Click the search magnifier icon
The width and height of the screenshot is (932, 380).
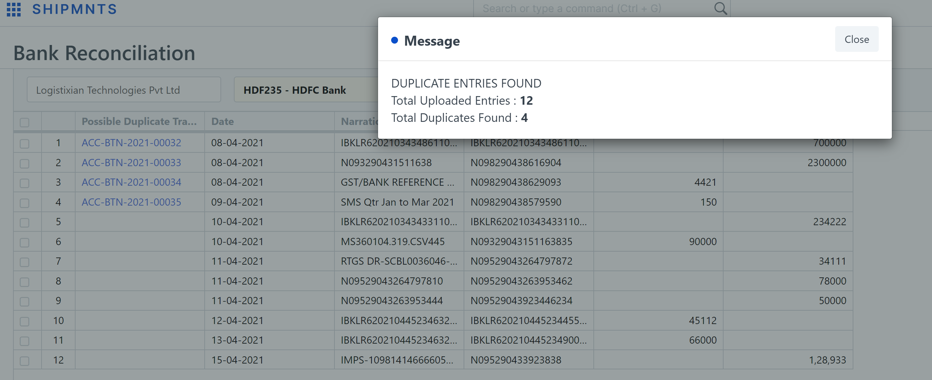[x=720, y=8]
